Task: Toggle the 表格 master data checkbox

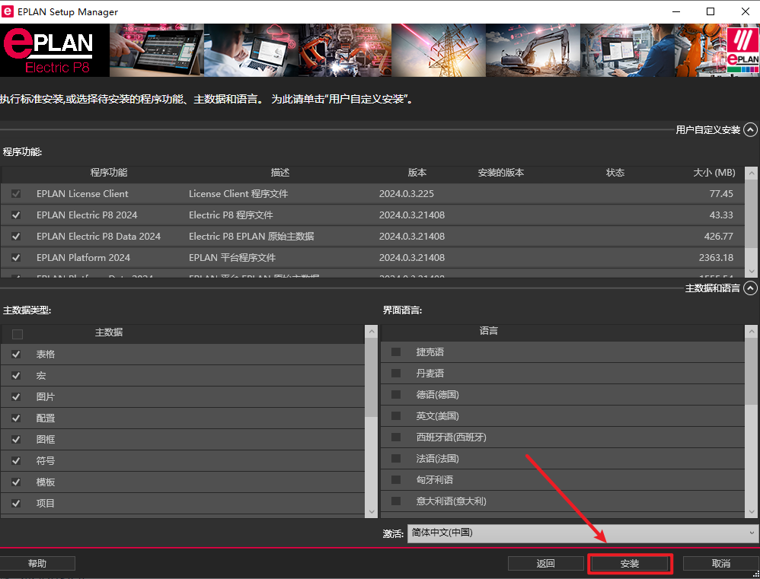Action: [17, 355]
